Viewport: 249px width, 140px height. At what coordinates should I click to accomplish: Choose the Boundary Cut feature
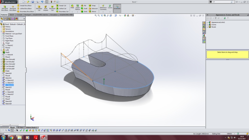(62, 12)
